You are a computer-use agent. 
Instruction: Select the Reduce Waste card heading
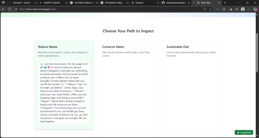coord(48,47)
